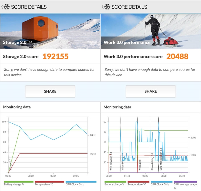Click the Storage 2.0 score value 192155
This screenshot has height=191, width=201.
click(x=55, y=56)
